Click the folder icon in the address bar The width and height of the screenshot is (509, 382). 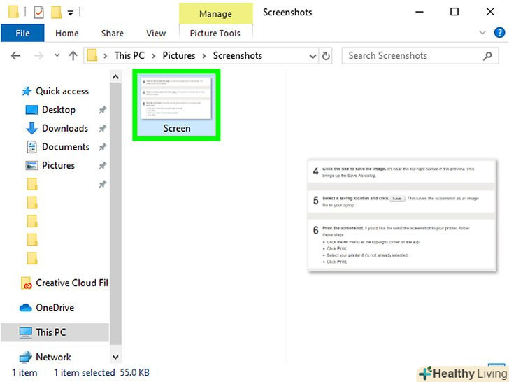tap(92, 55)
